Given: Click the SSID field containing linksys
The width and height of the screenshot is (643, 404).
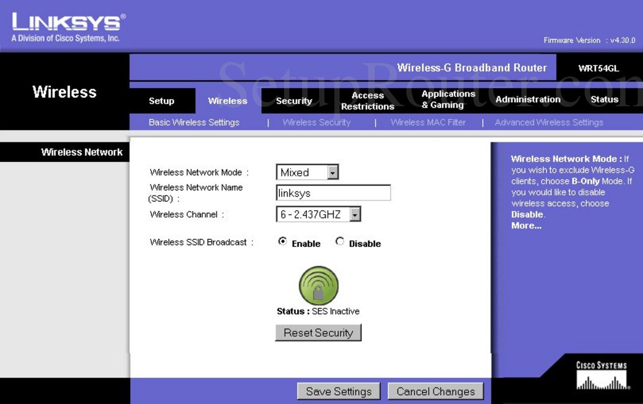Looking at the screenshot, I should 333,193.
